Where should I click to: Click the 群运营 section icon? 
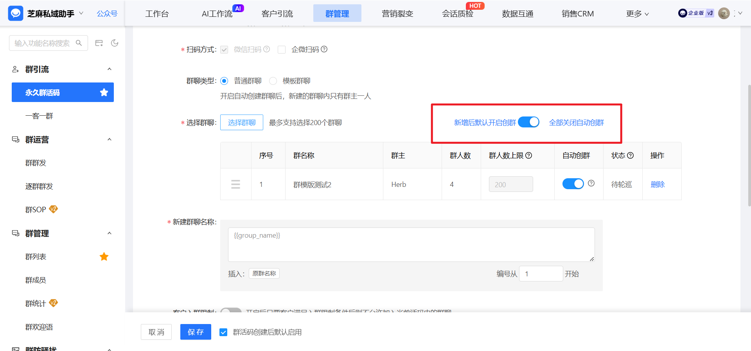pyautogui.click(x=16, y=140)
